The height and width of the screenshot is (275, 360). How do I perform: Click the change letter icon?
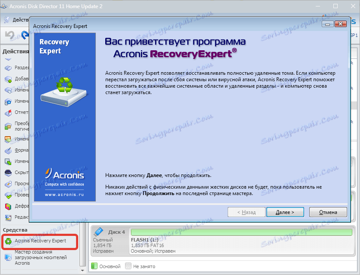(8, 101)
